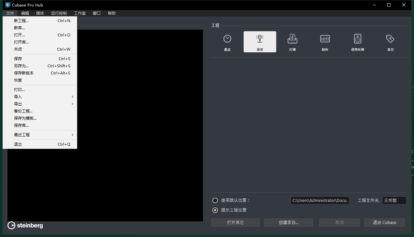414x237 pixels.
Task: Choose 新工程... from the file menu
Action: click(40, 21)
